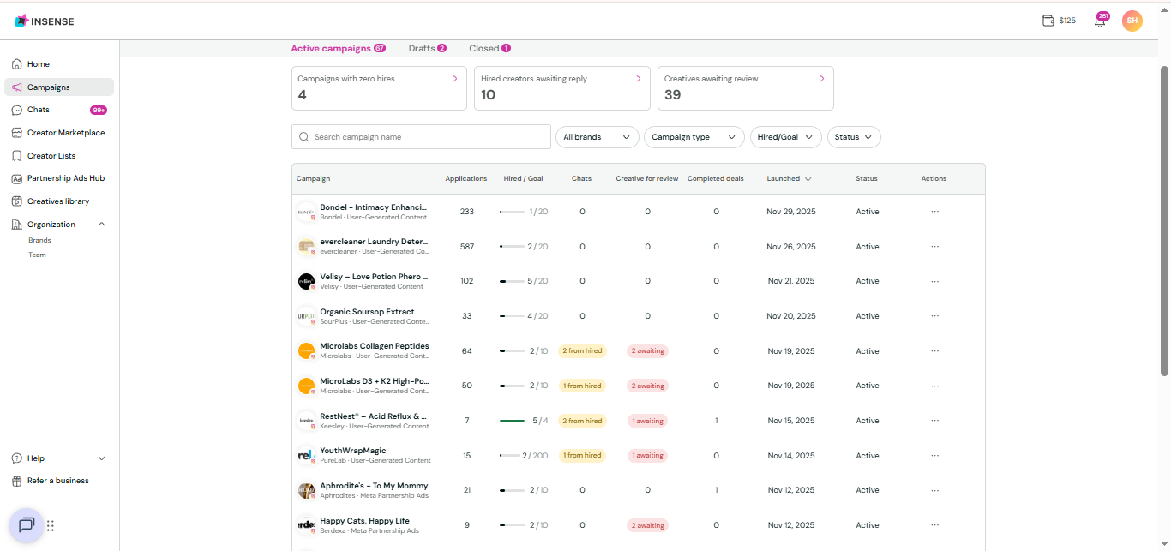Click the Creative for review column header
The width and height of the screenshot is (1171, 551).
[x=647, y=179]
